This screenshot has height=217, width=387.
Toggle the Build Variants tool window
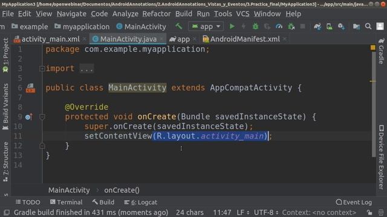coord(5,107)
